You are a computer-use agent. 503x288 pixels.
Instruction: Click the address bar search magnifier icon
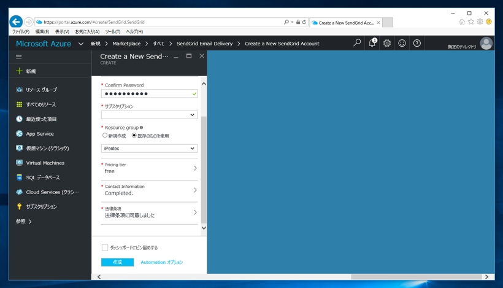pos(286,22)
